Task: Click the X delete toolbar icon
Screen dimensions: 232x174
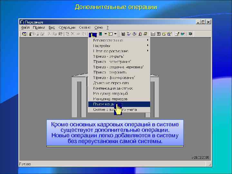Action: pos(72,34)
